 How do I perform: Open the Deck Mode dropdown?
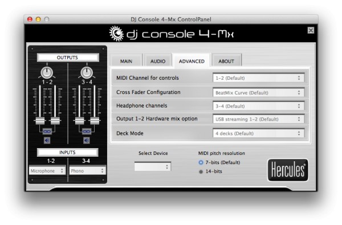click(x=258, y=133)
